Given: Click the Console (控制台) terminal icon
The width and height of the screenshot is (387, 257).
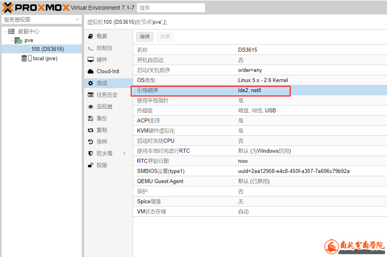Looking at the screenshot, I should tap(91, 48).
